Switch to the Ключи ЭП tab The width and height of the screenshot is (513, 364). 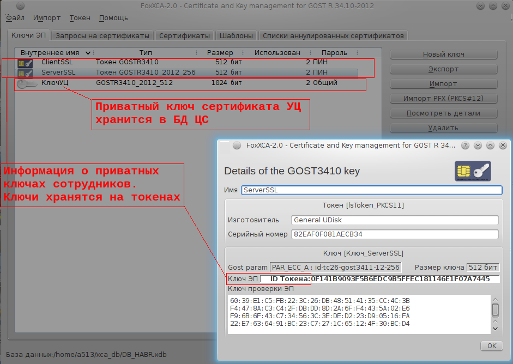coord(28,35)
